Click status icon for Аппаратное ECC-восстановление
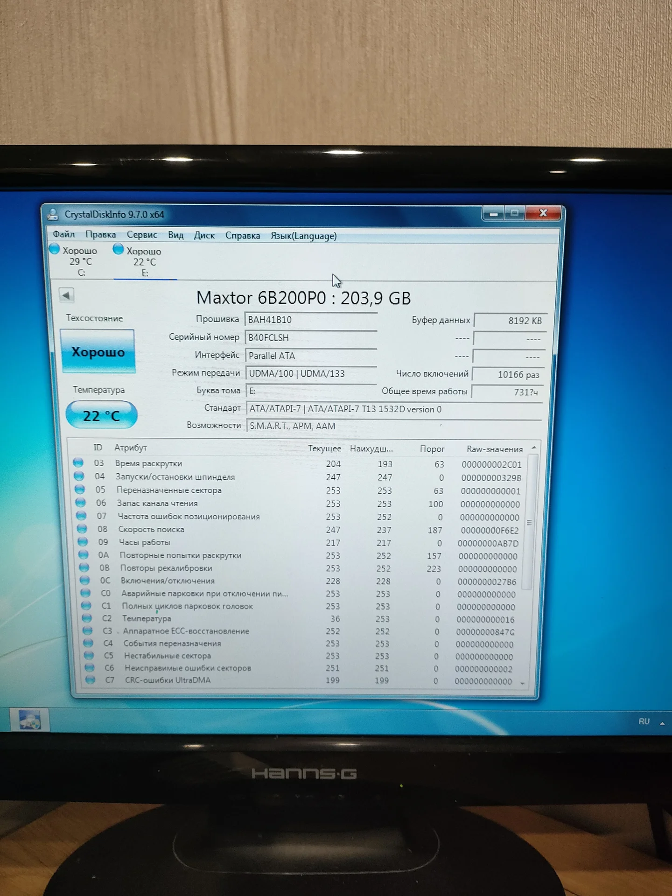 88,630
